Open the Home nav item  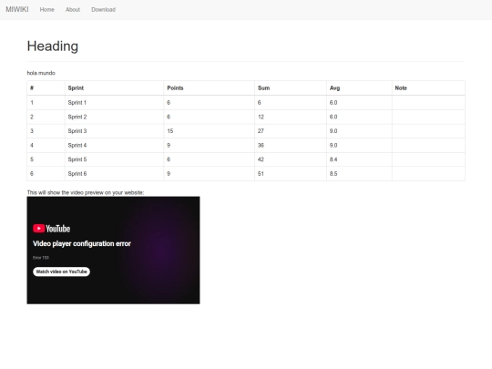(x=46, y=10)
